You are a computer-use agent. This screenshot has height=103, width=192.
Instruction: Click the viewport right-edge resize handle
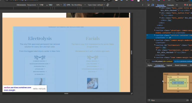coord(131,52)
